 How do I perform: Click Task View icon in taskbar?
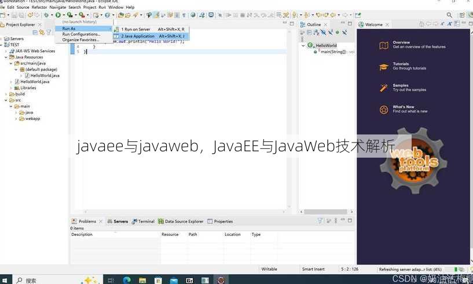pos(111,280)
